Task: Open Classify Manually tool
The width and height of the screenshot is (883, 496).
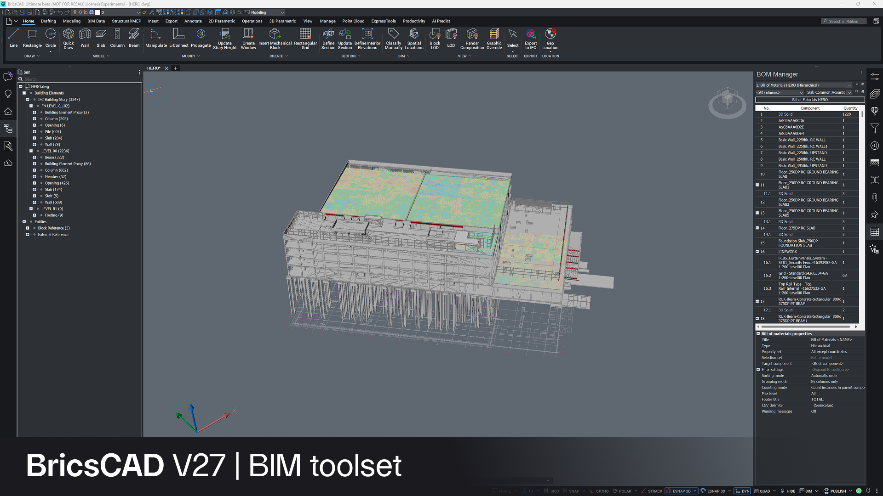Action: tap(393, 39)
